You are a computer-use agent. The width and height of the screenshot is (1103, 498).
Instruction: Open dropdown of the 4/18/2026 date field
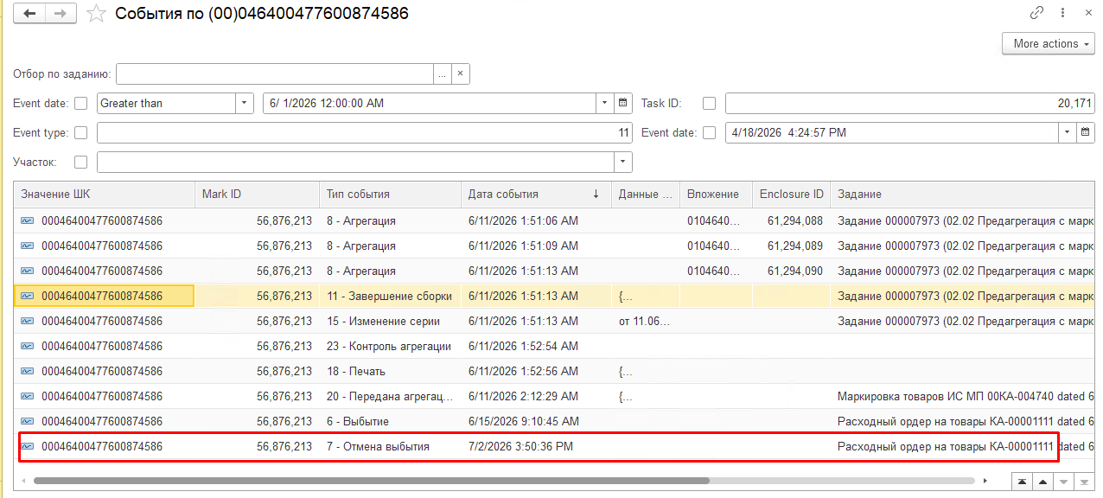pyautogui.click(x=1068, y=133)
